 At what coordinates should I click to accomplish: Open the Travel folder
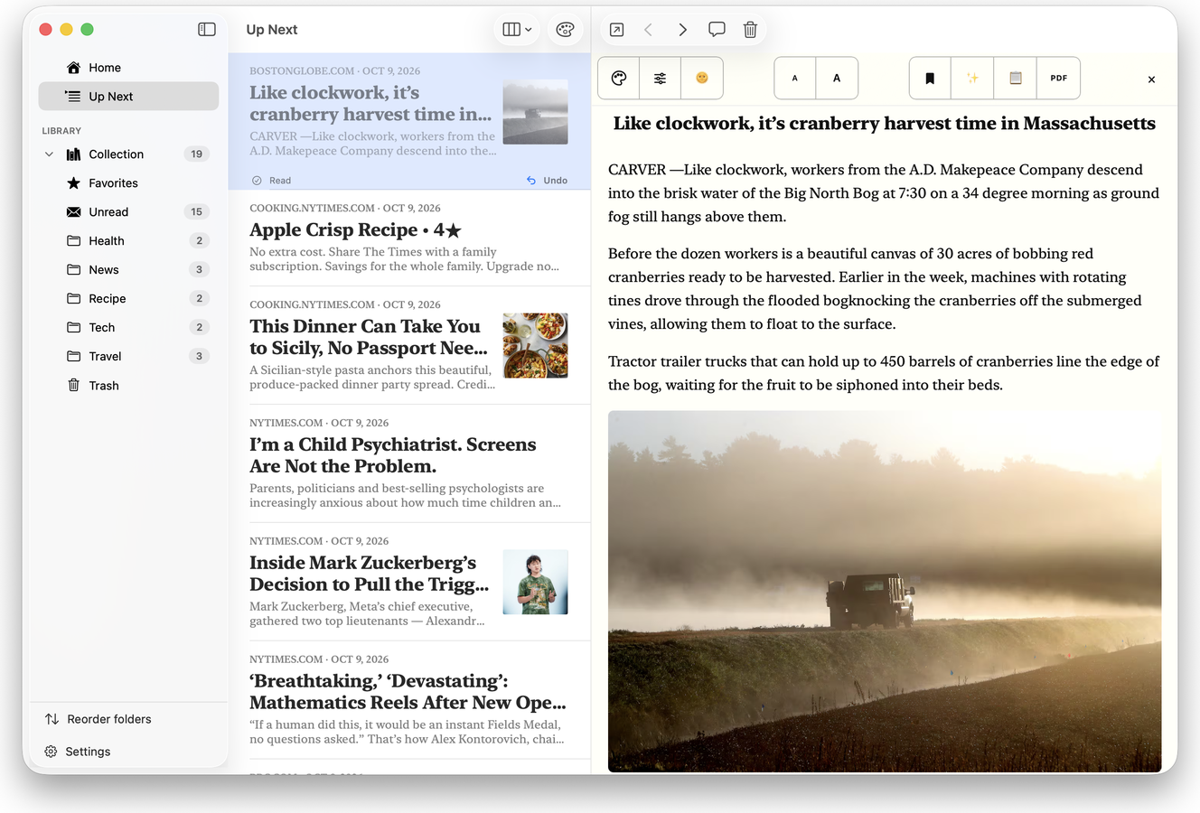pos(128,357)
